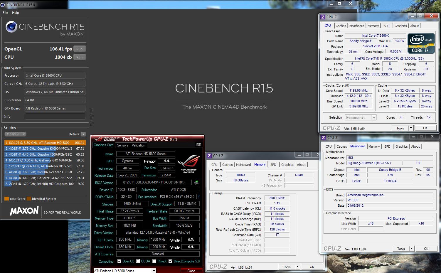Viewport: 441px width, 273px height.
Task: Toggle the PhysX checkbox in GPU-Z
Action: [154, 261]
